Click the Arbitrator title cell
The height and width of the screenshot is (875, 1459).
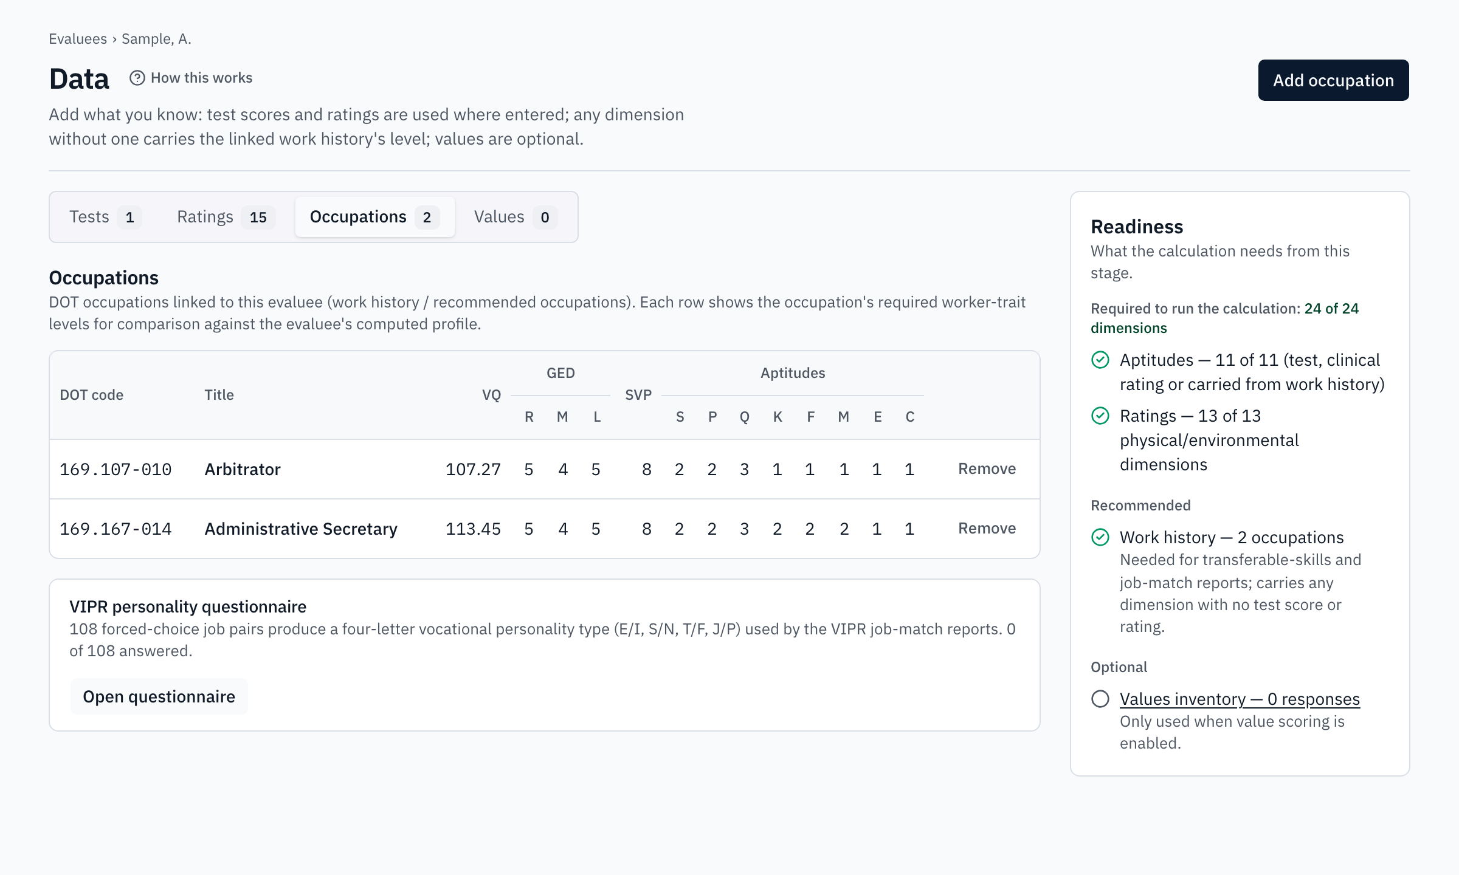(x=242, y=469)
